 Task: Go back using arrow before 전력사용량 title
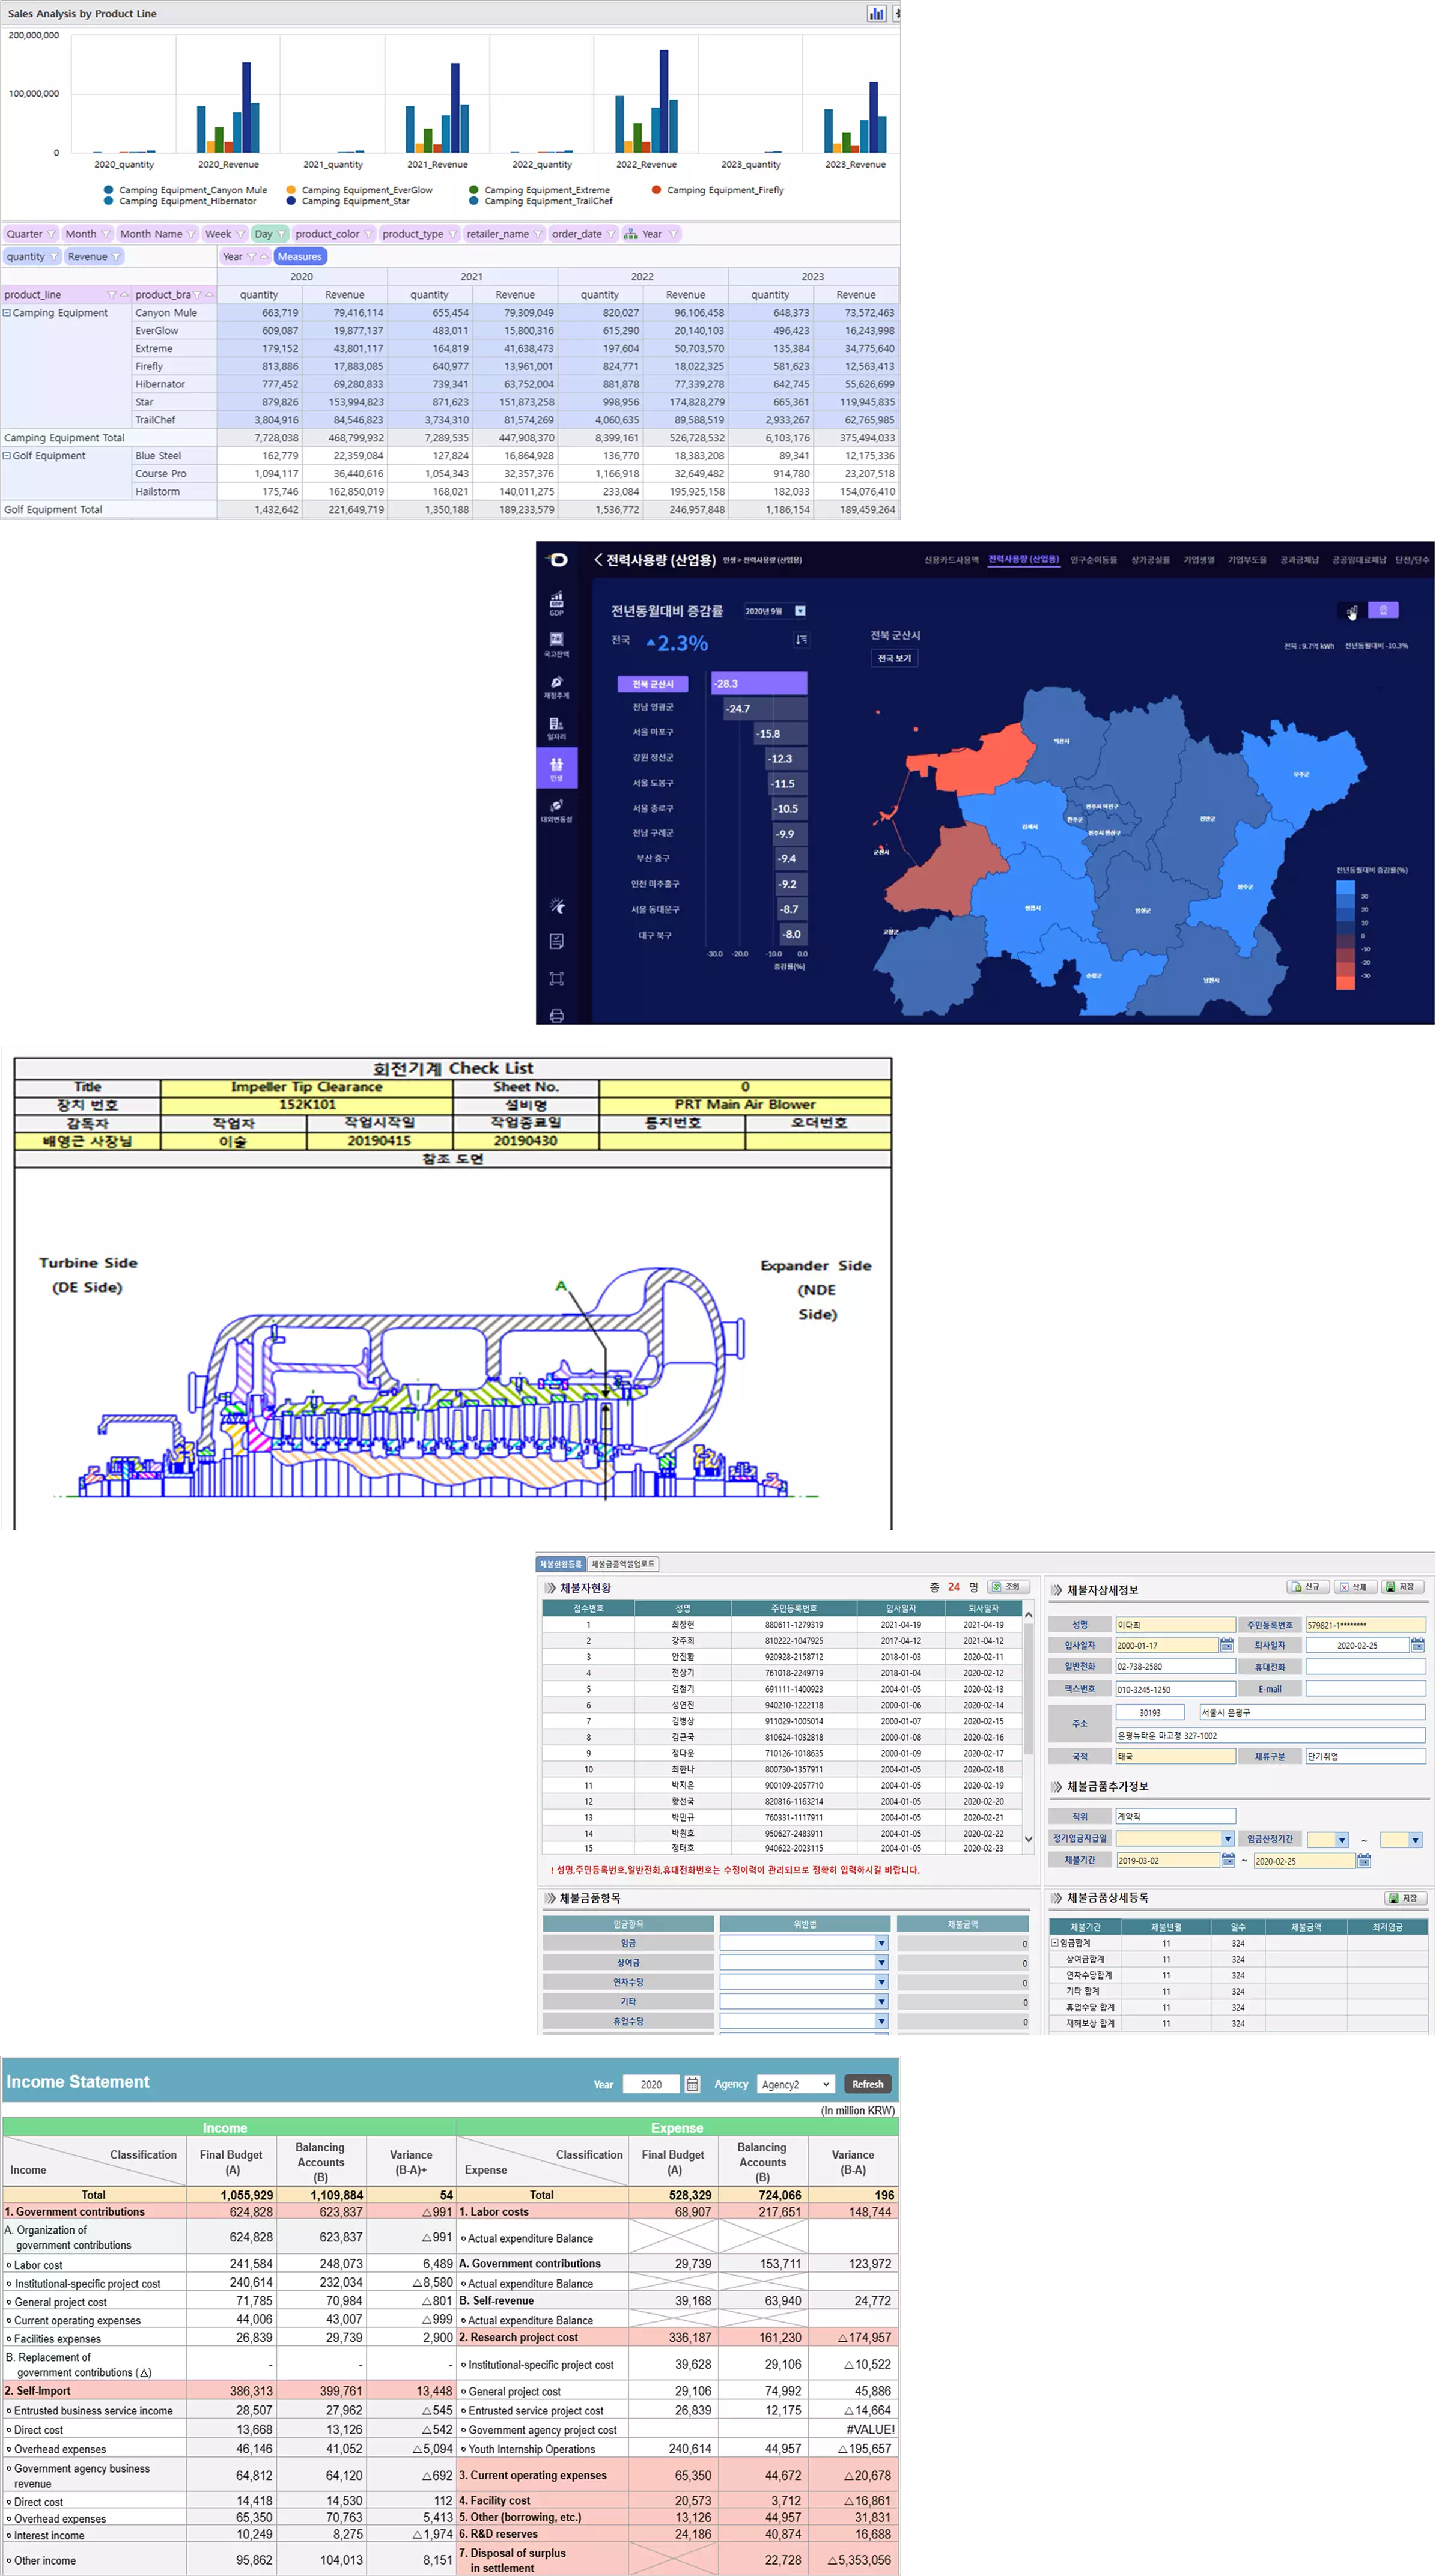tap(598, 560)
